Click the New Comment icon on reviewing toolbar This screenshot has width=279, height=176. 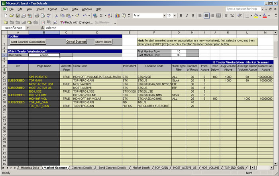point(6,22)
